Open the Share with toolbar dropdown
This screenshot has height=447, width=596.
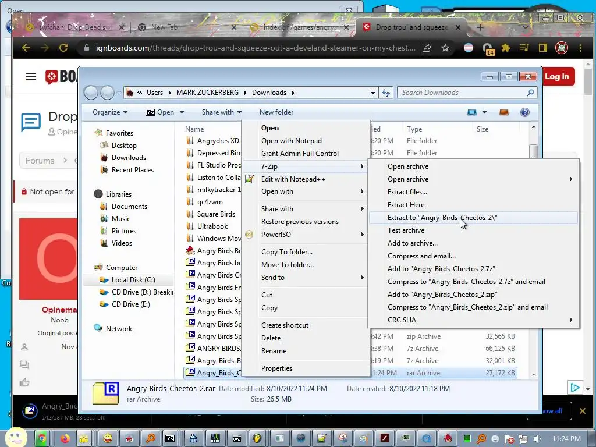[x=222, y=112]
